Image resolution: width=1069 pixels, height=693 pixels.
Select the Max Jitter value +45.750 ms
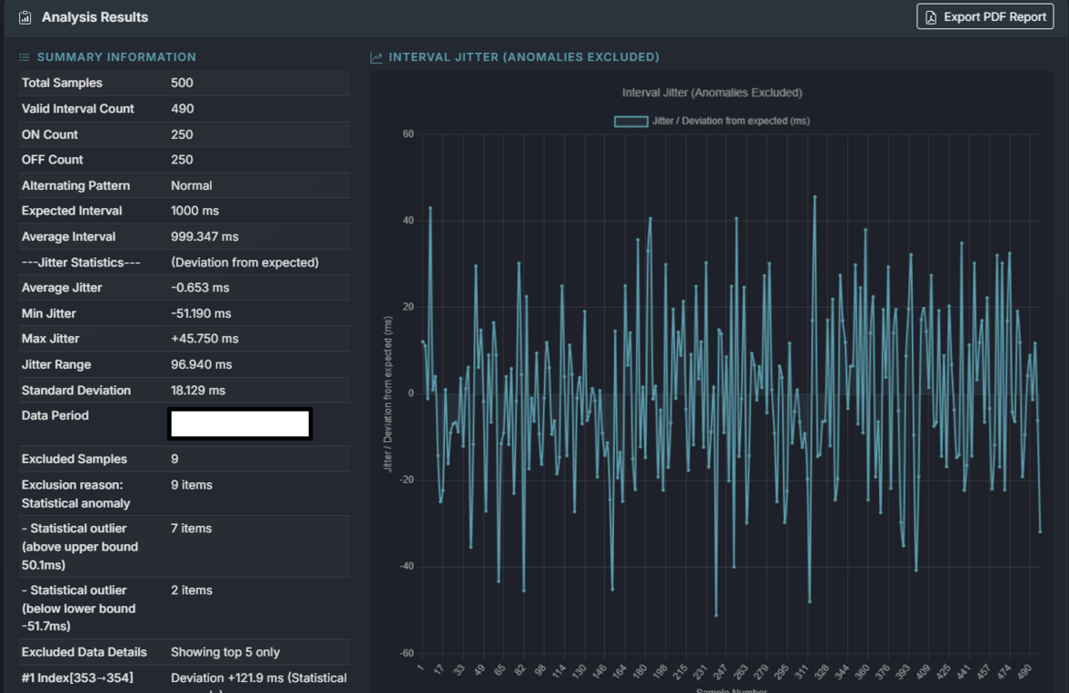tap(205, 339)
